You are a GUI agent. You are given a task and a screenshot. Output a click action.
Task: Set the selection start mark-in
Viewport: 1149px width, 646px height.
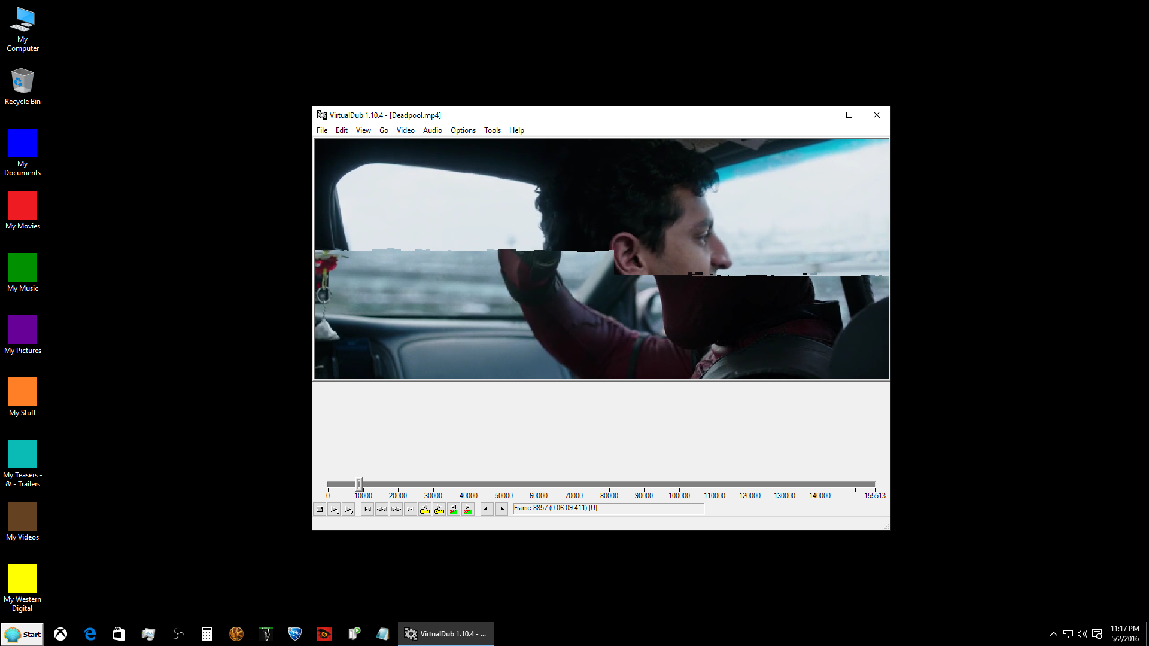487,510
